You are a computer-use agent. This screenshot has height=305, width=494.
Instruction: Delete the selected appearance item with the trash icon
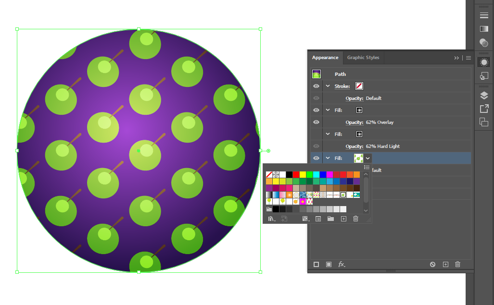(458, 265)
